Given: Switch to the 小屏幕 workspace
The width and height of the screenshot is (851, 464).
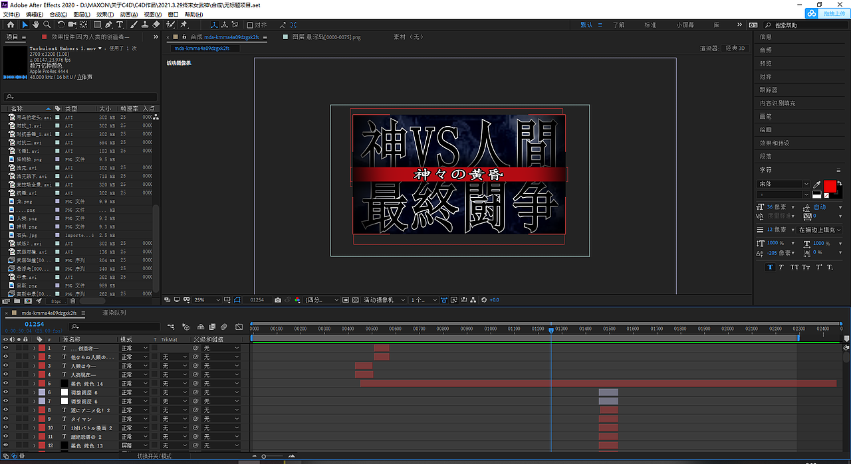Looking at the screenshot, I should (x=685, y=25).
